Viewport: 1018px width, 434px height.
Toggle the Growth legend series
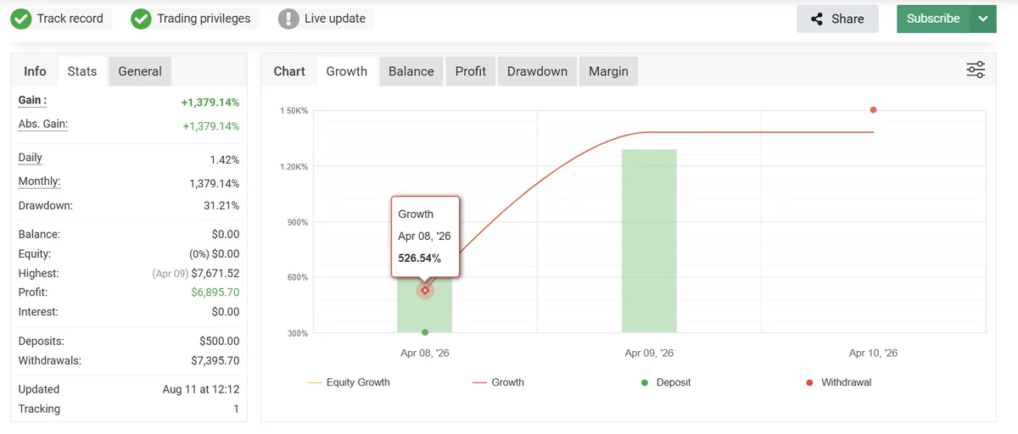pos(498,382)
